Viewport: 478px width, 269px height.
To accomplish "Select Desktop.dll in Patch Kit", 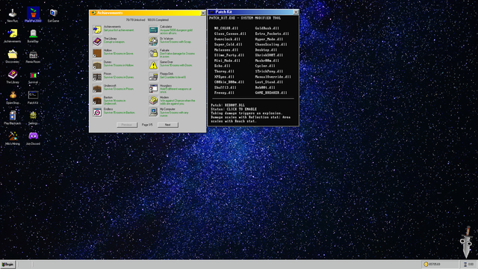I will click(x=266, y=50).
